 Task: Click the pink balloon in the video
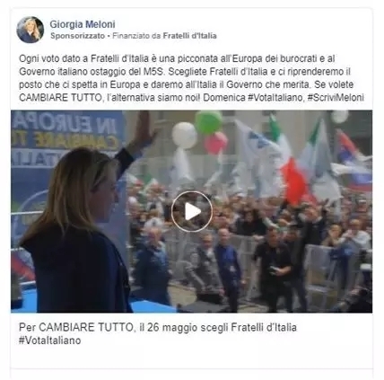[216, 143]
